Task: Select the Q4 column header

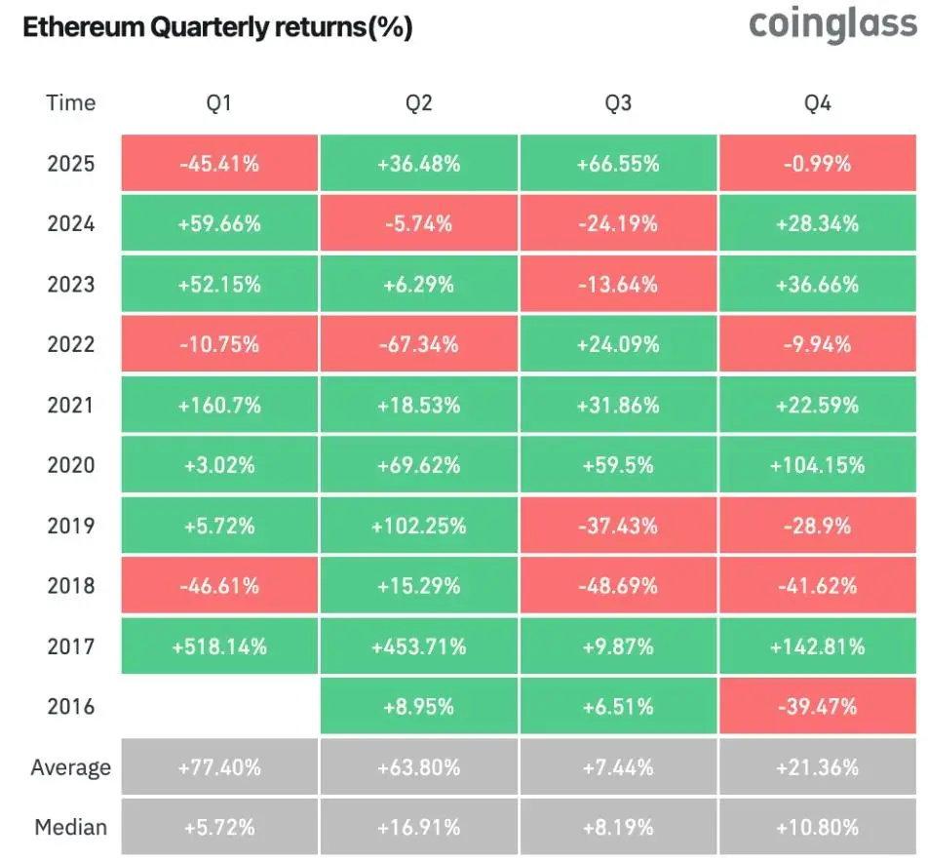Action: click(x=817, y=103)
